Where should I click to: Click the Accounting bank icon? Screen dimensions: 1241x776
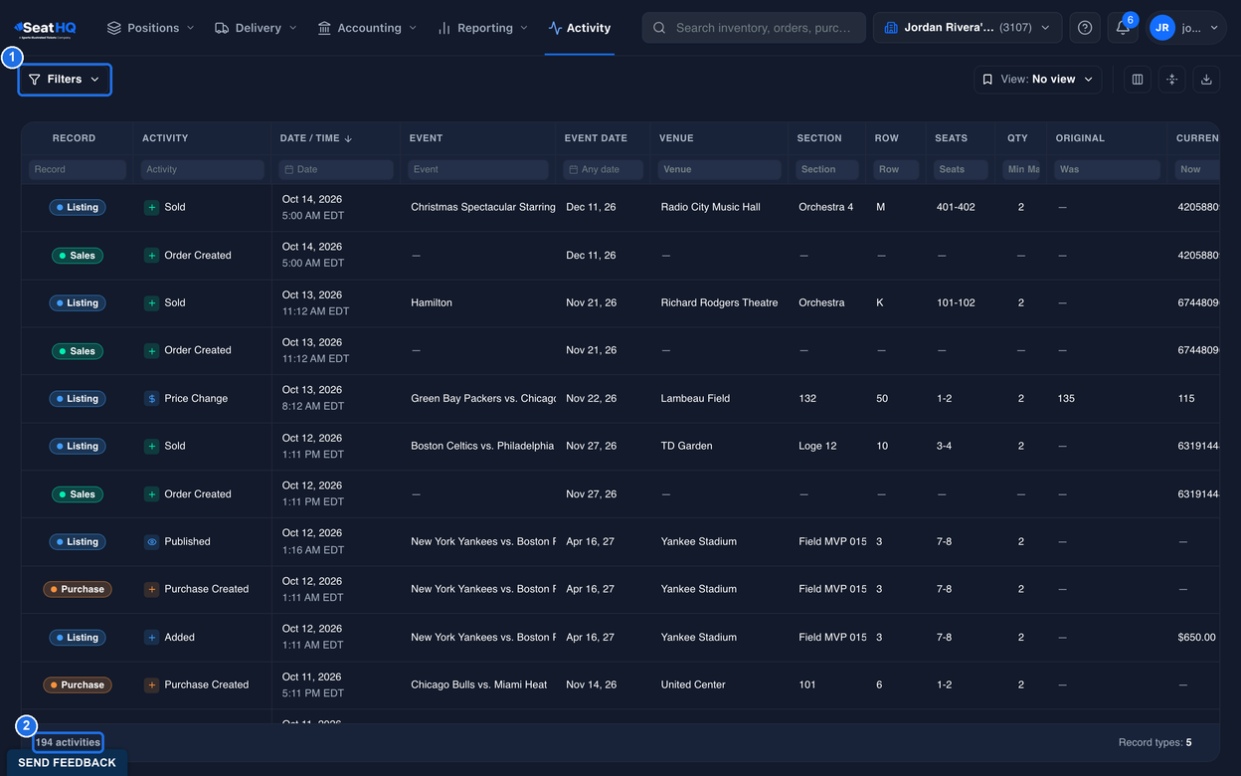point(324,28)
